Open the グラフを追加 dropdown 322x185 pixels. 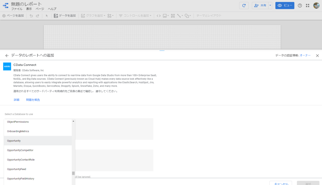tap(93, 16)
